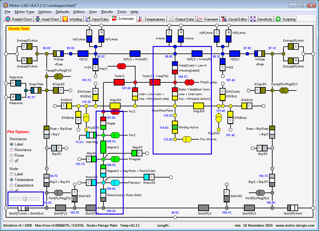Open the Editors menu
The width and height of the screenshot is (319, 231).
(79, 12)
